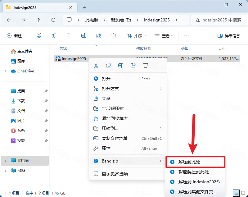Choose 全部解压缩... in the context menu

[128, 108]
